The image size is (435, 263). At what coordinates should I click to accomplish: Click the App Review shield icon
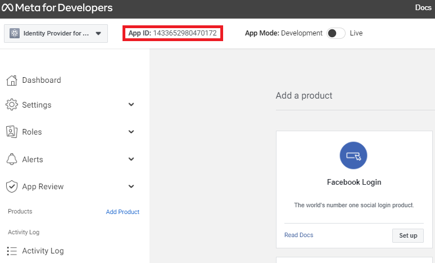(11, 186)
